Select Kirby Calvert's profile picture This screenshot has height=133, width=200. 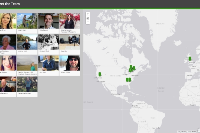[x=48, y=21]
